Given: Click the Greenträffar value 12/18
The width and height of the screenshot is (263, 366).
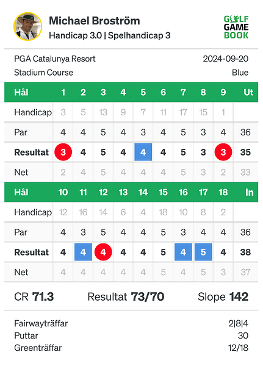Looking at the screenshot, I should (238, 348).
